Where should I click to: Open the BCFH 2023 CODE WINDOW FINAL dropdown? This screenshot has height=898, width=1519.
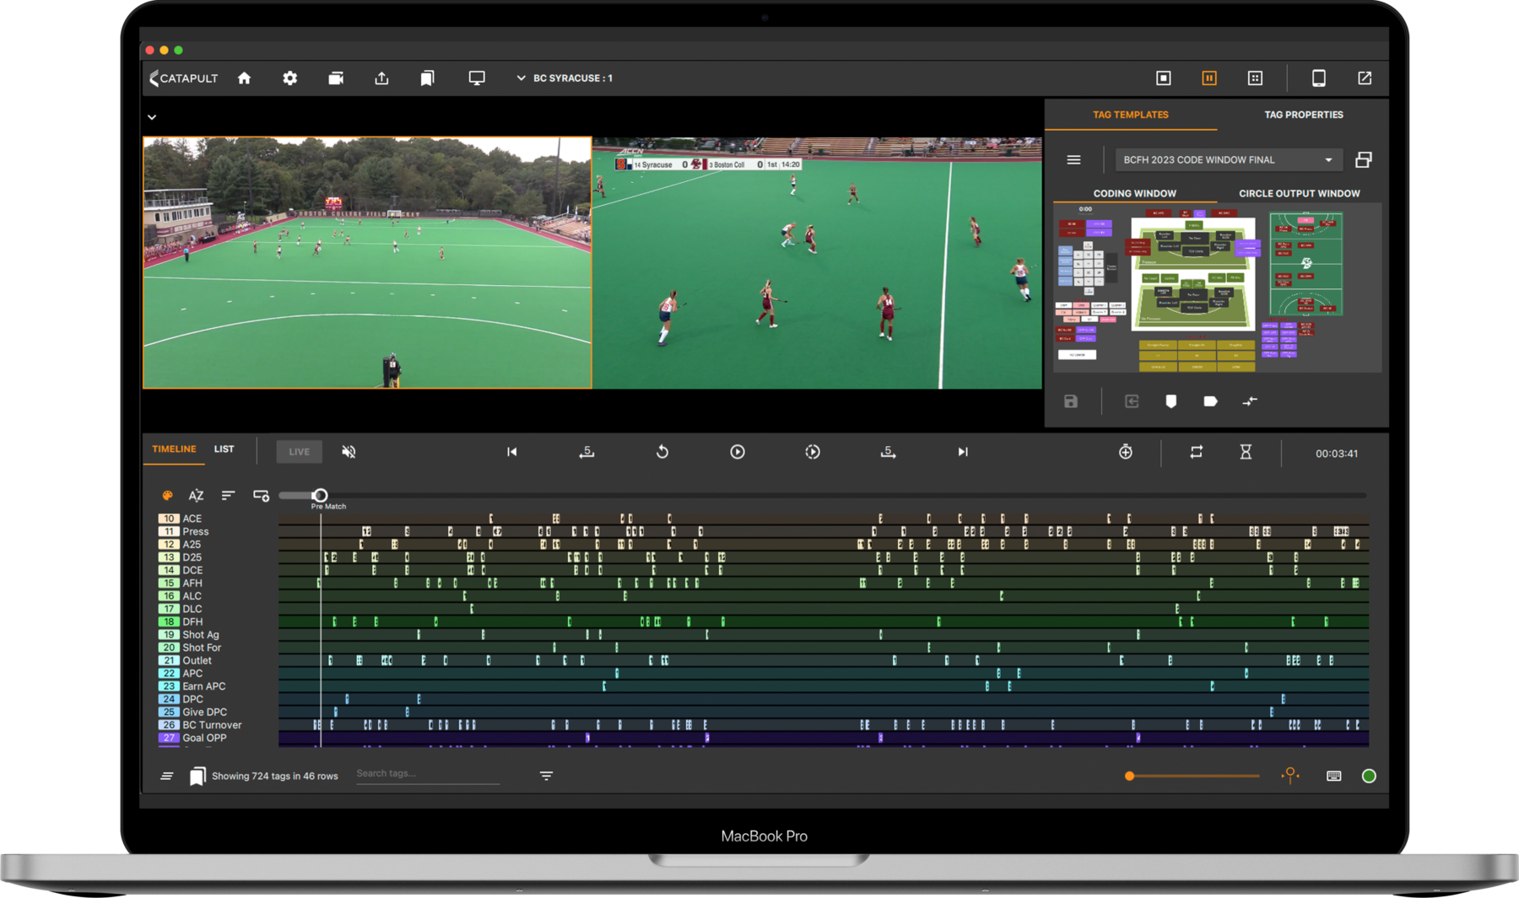(x=1227, y=159)
